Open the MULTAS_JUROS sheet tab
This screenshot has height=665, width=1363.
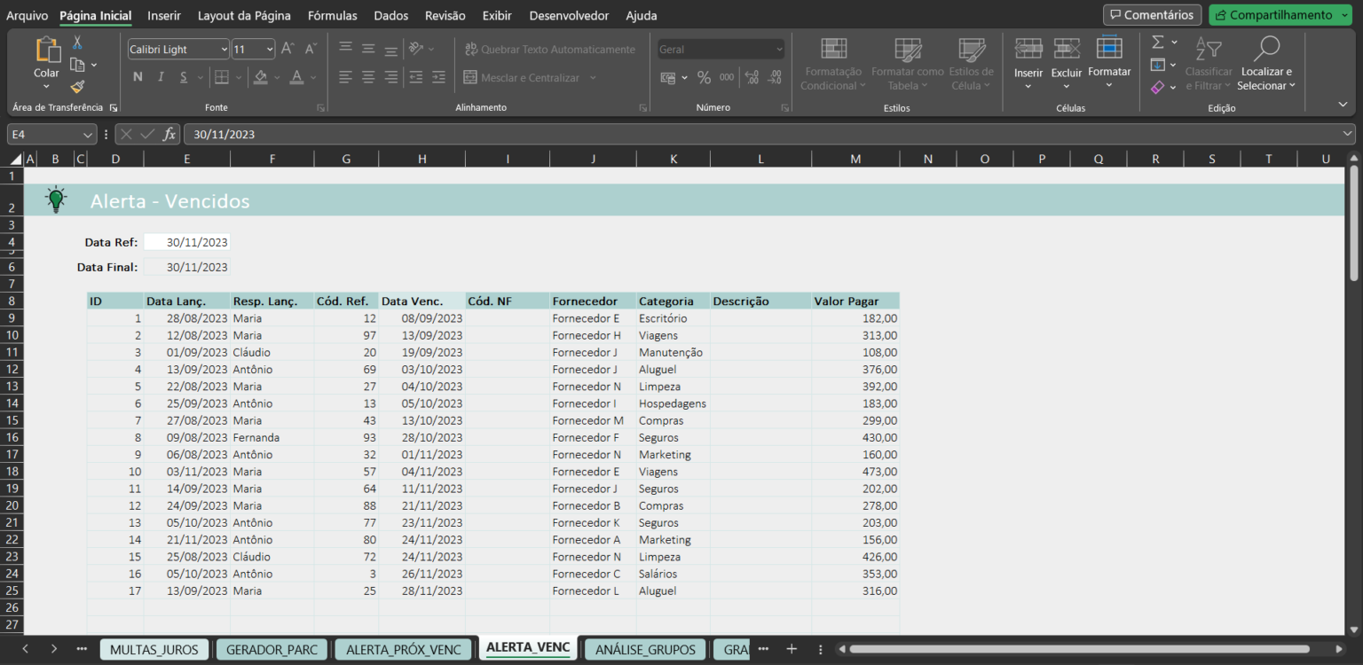point(154,649)
